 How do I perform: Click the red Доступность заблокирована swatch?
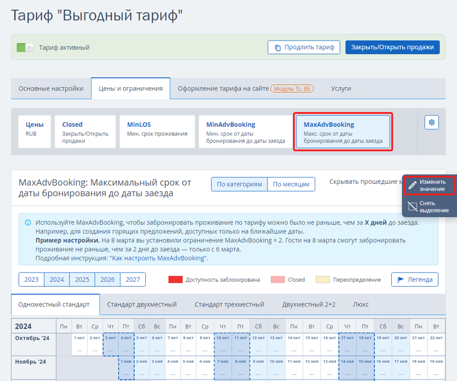(176, 280)
